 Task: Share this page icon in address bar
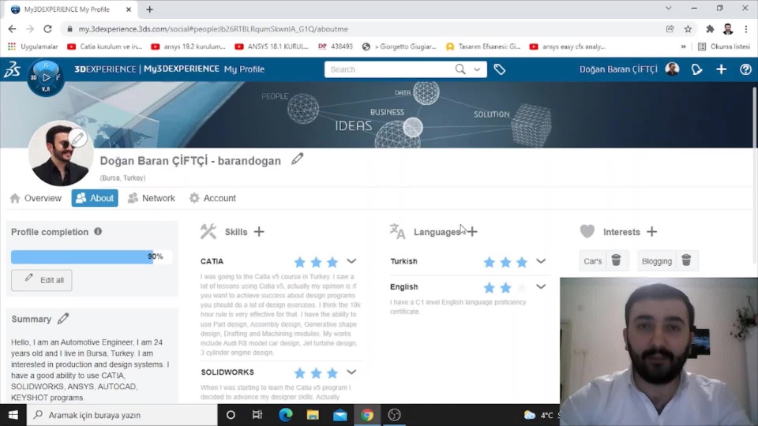click(670, 29)
